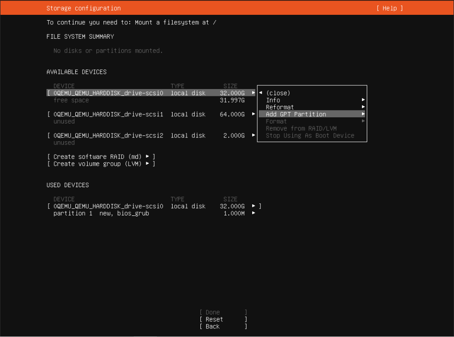Select (close) in the disk context menu
The height and width of the screenshot is (337, 454).
[278, 93]
